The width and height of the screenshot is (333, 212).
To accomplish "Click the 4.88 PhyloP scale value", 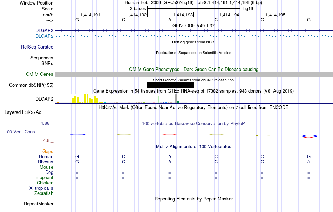I will pyautogui.click(x=45, y=123).
